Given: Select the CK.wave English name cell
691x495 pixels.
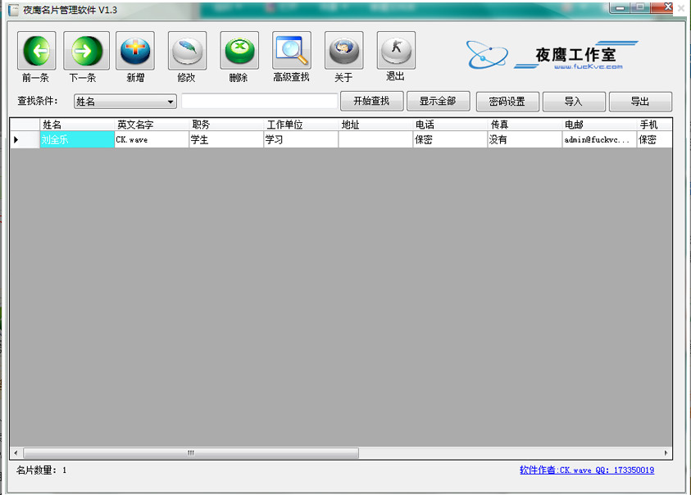Looking at the screenshot, I should click(x=152, y=139).
